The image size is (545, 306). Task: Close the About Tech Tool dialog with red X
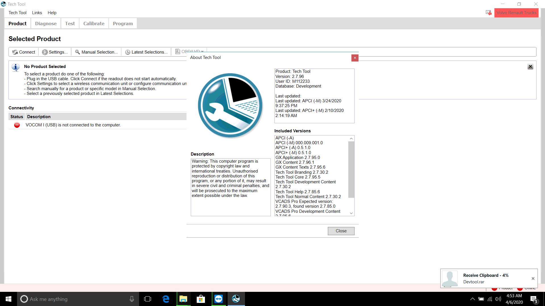(355, 58)
